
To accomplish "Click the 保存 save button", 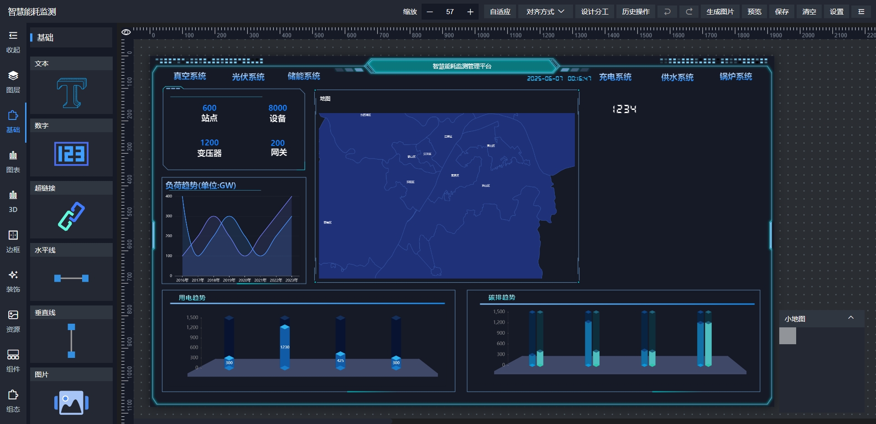I will click(x=782, y=12).
